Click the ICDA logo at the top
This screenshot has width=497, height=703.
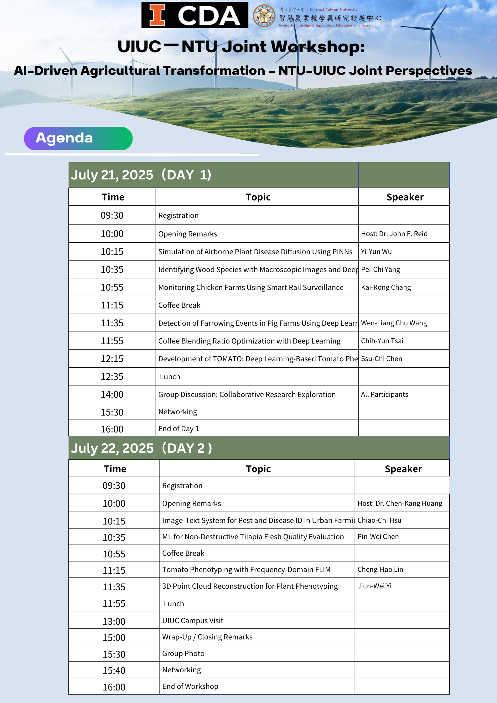(194, 15)
